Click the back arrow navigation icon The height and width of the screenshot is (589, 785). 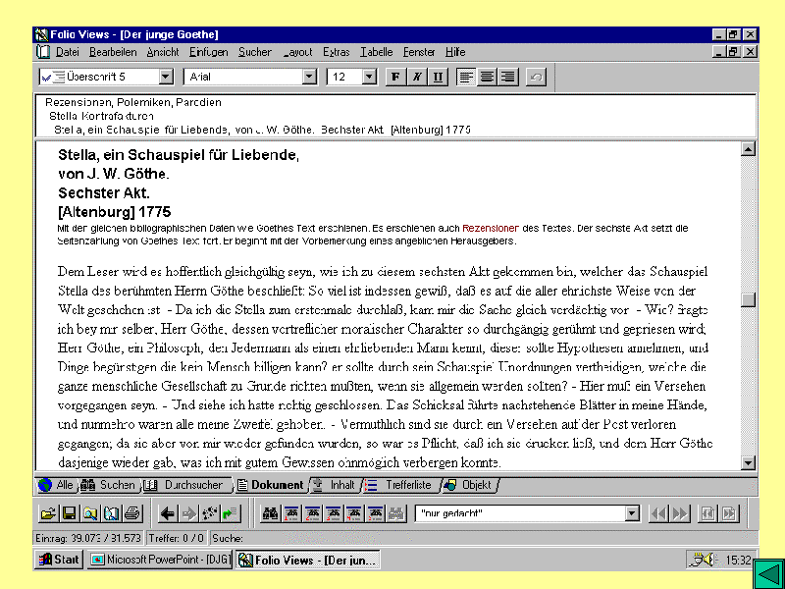(168, 513)
